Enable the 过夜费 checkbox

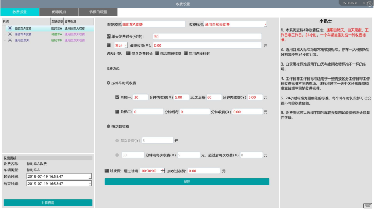[x=107, y=171]
